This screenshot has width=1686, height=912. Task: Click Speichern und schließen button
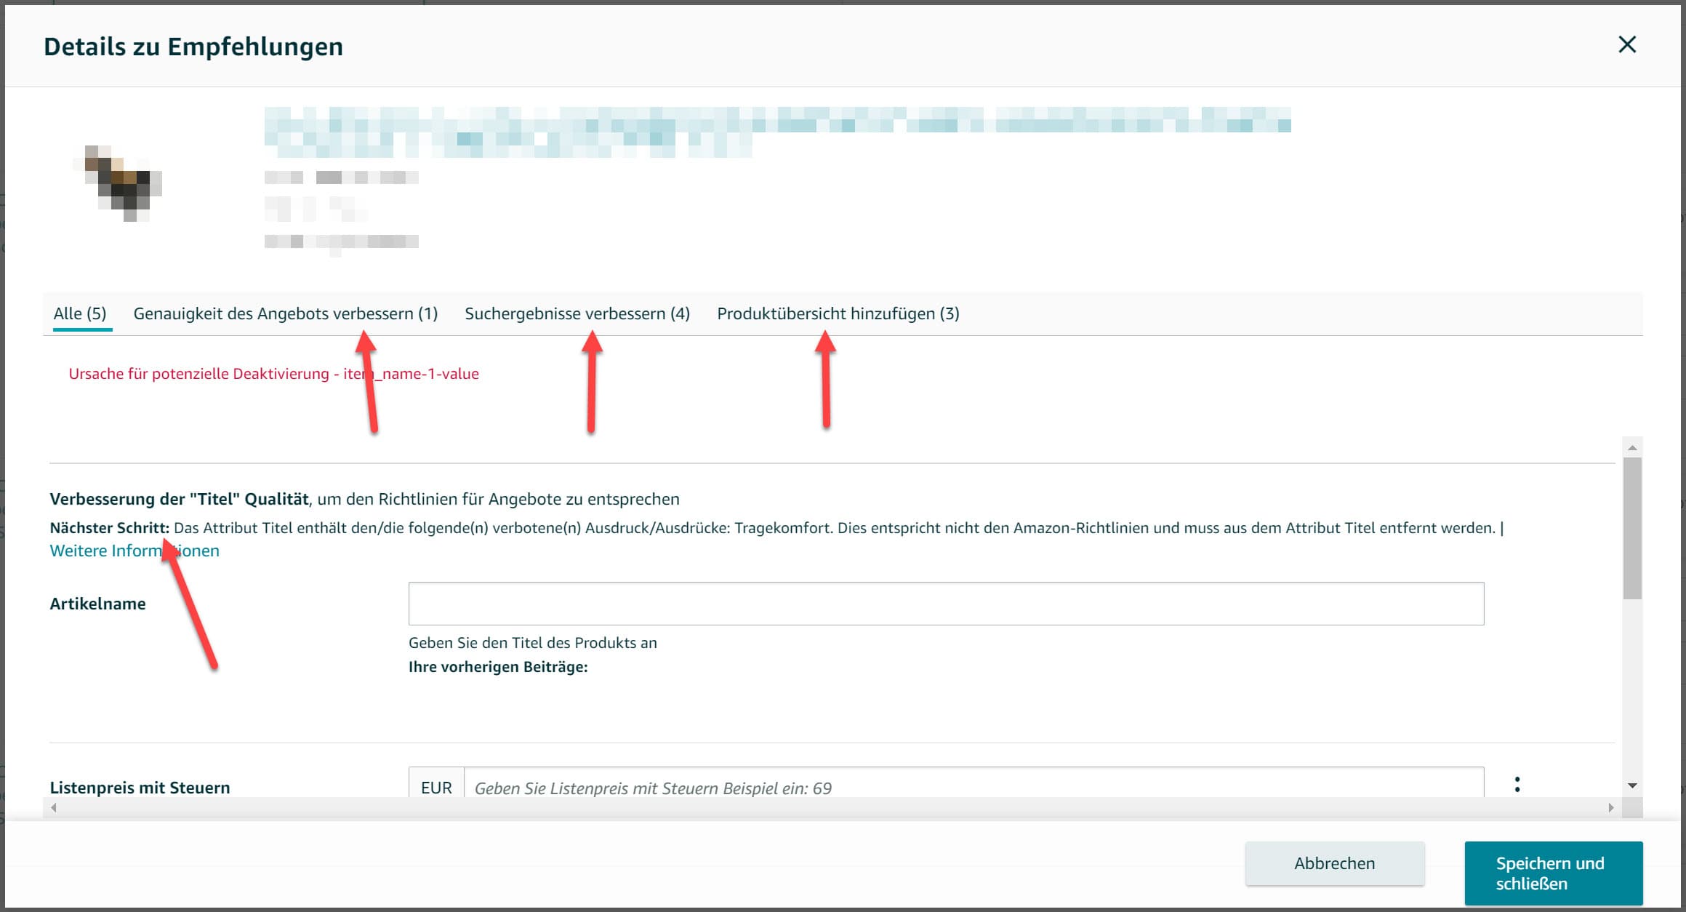point(1554,873)
